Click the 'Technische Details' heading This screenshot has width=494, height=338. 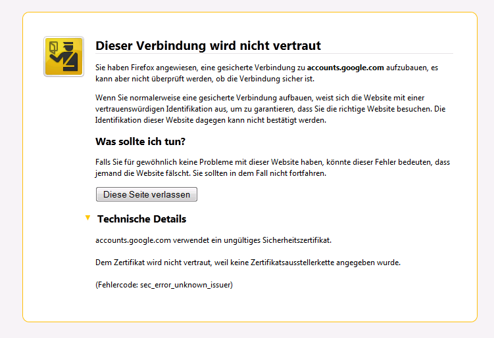pyautogui.click(x=141, y=219)
